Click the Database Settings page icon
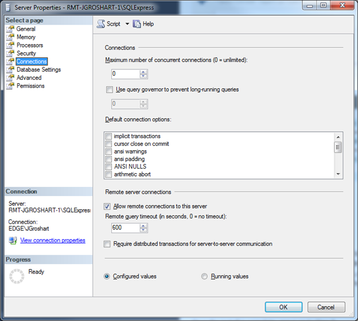The width and height of the screenshot is (358, 321). [10, 69]
